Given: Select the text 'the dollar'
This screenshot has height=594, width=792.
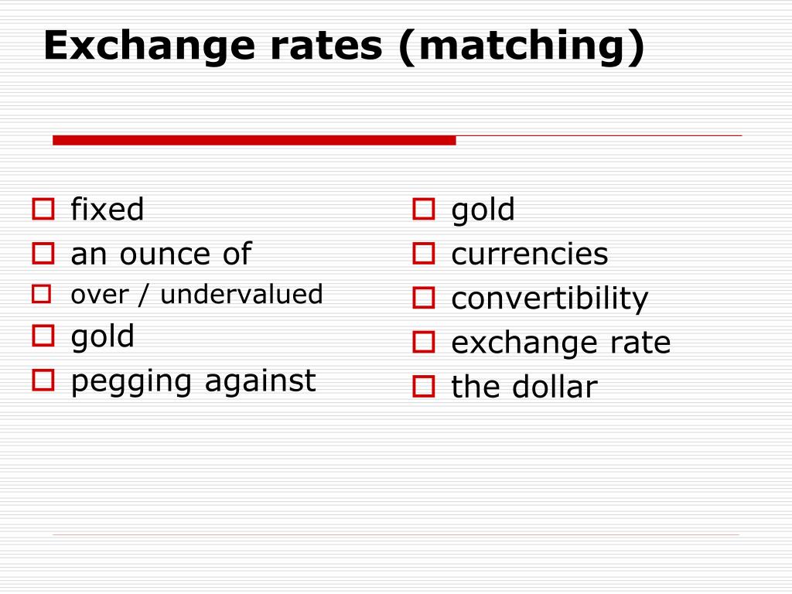Looking at the screenshot, I should click(x=524, y=387).
